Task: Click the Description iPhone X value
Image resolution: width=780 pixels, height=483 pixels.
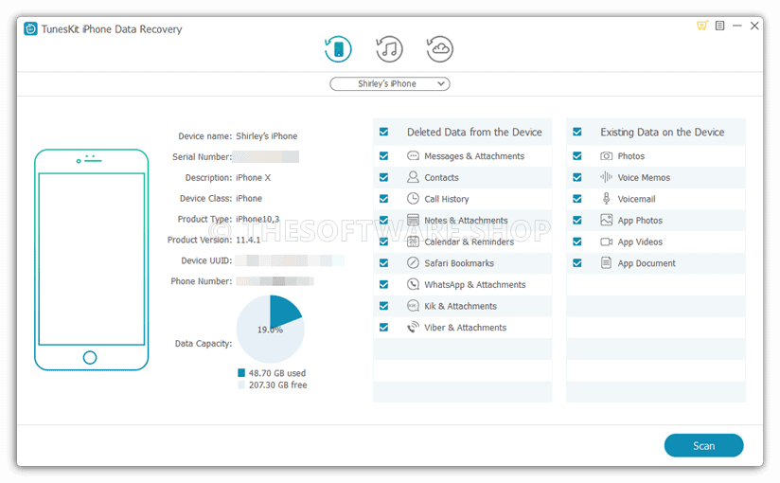Action: pyautogui.click(x=253, y=178)
